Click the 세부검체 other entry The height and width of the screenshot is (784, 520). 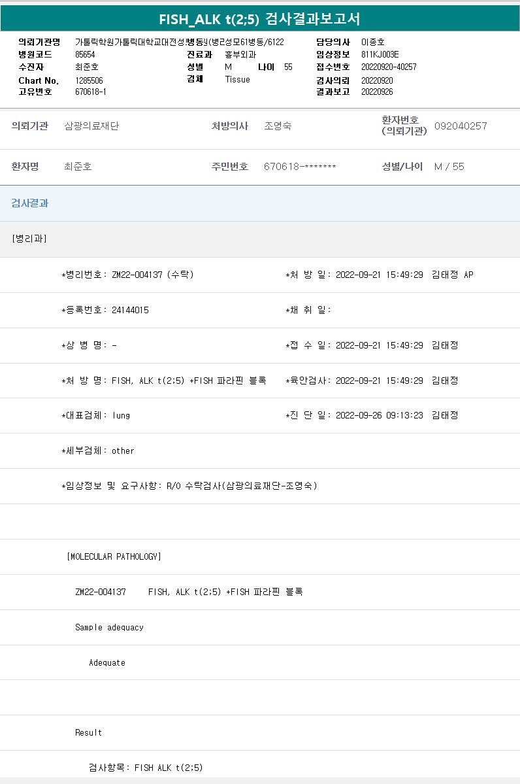(x=98, y=451)
